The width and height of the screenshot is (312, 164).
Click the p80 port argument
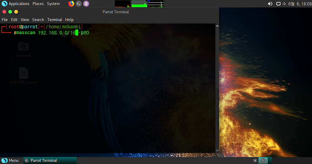[x=85, y=33]
